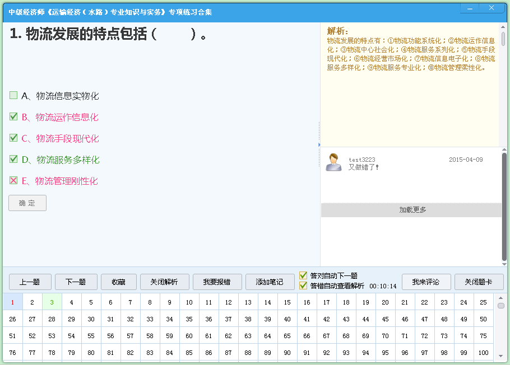
Task: Jump to question 26 in answer card
Action: tap(13, 319)
